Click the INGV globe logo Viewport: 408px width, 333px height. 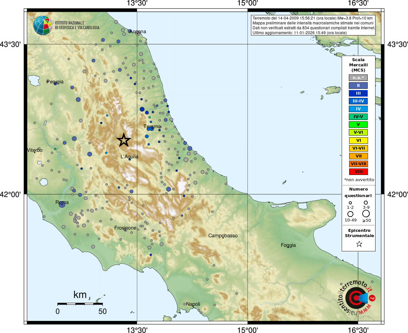pos(43,25)
